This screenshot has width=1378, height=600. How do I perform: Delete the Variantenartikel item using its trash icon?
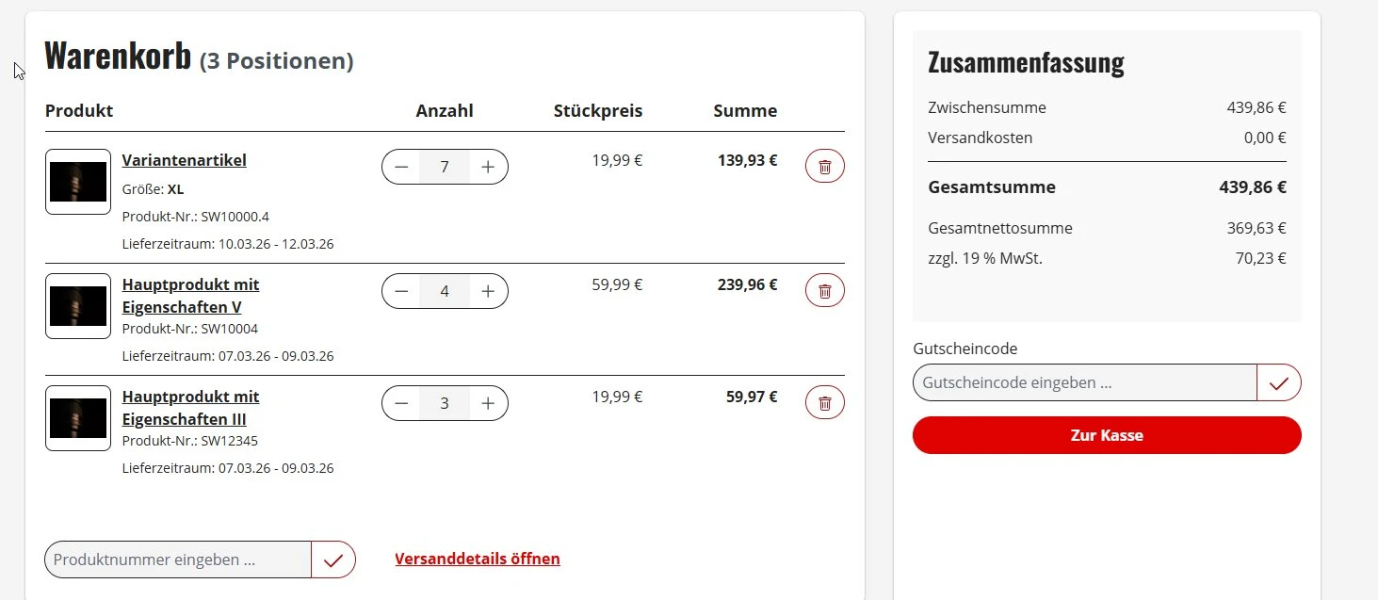[x=824, y=166]
